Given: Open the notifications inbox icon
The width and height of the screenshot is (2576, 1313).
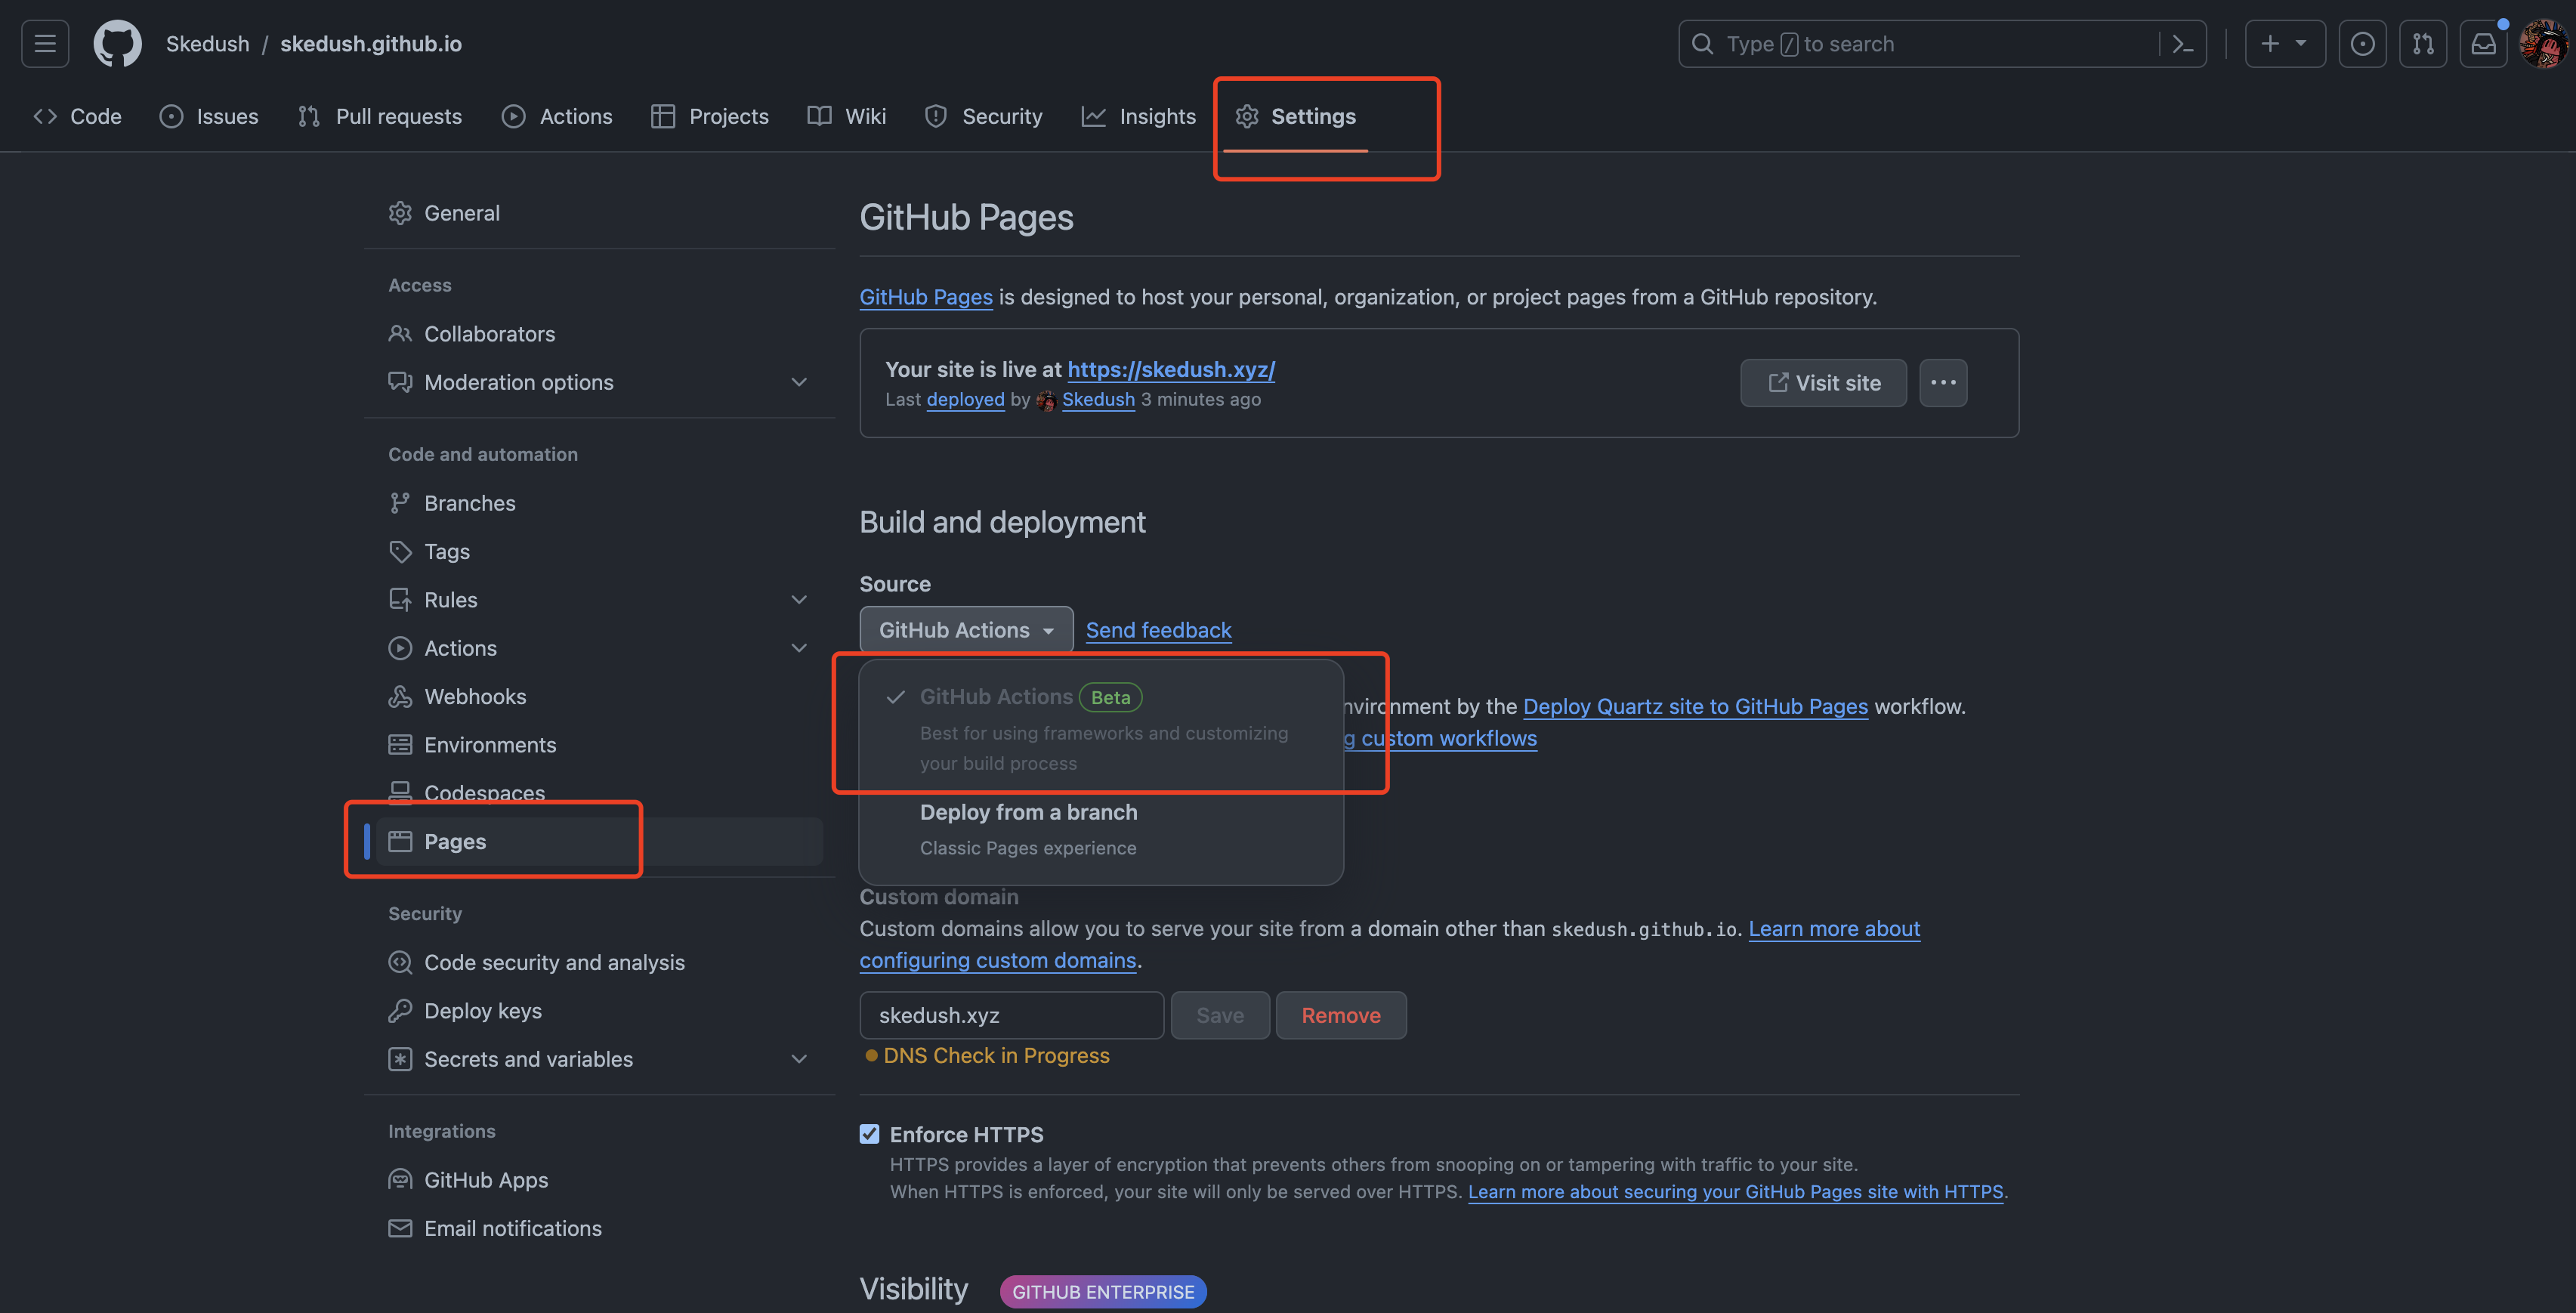Looking at the screenshot, I should (2483, 44).
